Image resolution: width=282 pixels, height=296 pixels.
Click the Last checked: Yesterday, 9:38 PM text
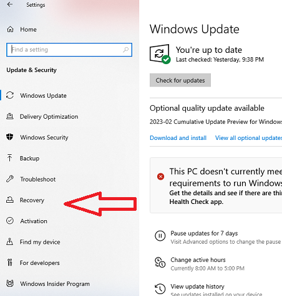point(220,60)
